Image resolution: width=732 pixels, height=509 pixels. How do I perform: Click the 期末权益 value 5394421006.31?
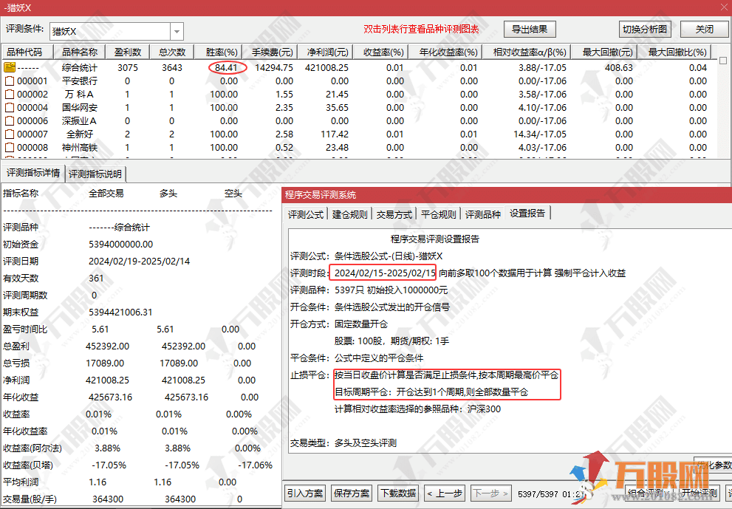click(120, 312)
